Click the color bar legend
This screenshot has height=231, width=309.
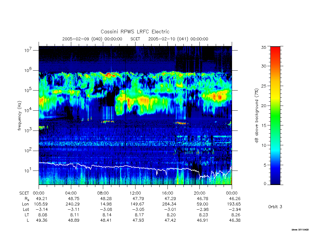[275, 115]
